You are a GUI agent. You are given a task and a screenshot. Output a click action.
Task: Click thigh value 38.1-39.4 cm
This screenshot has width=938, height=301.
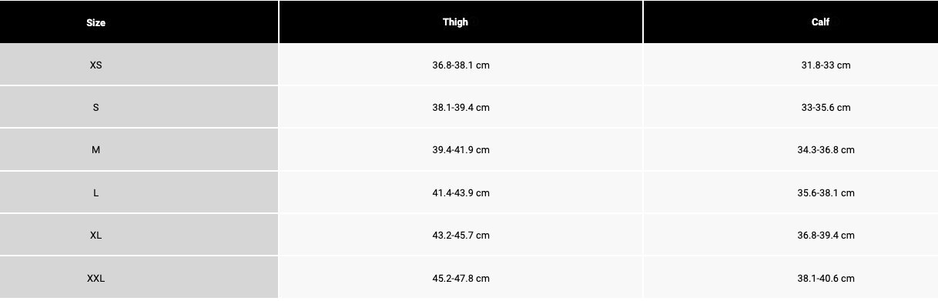click(x=461, y=108)
